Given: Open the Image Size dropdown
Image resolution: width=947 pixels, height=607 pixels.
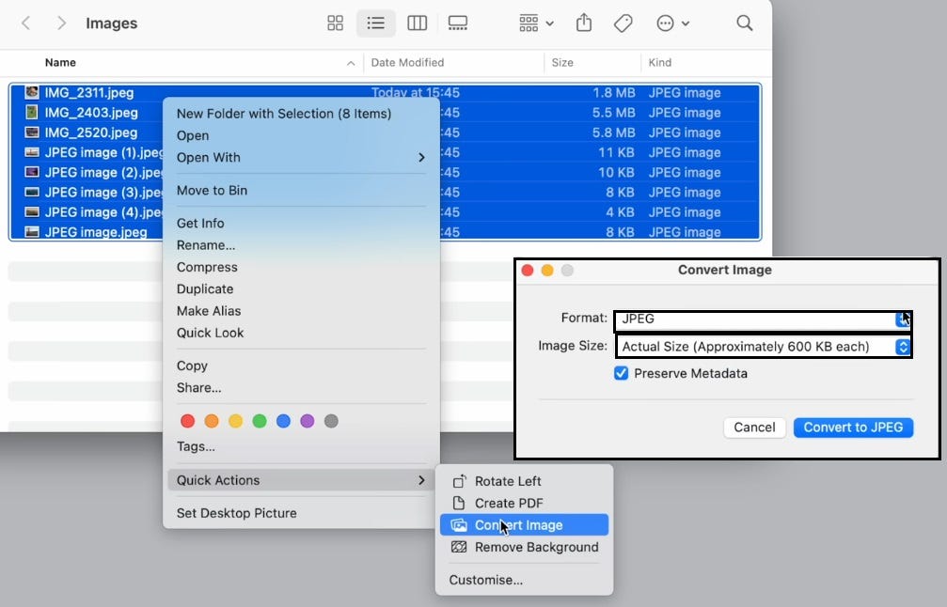Looking at the screenshot, I should (x=764, y=346).
